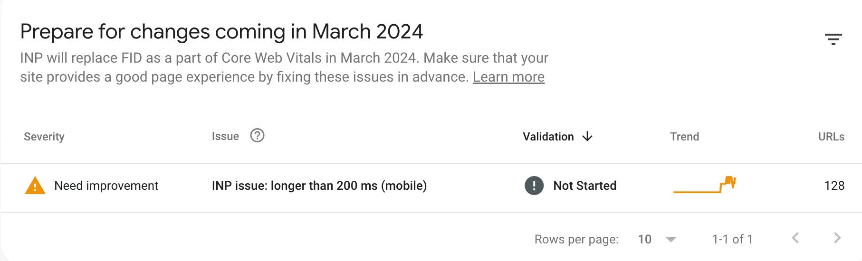Click the Validation sort arrow
This screenshot has width=862, height=261.
[588, 137]
